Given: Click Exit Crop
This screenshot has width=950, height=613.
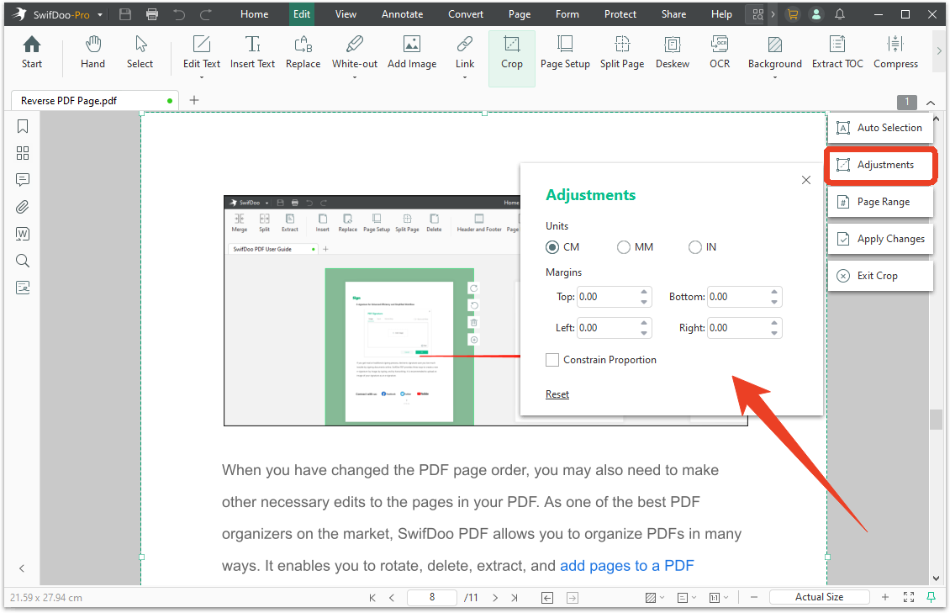Looking at the screenshot, I should [x=880, y=276].
